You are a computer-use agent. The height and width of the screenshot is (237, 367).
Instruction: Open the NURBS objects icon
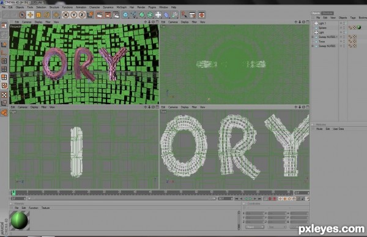pos(142,15)
